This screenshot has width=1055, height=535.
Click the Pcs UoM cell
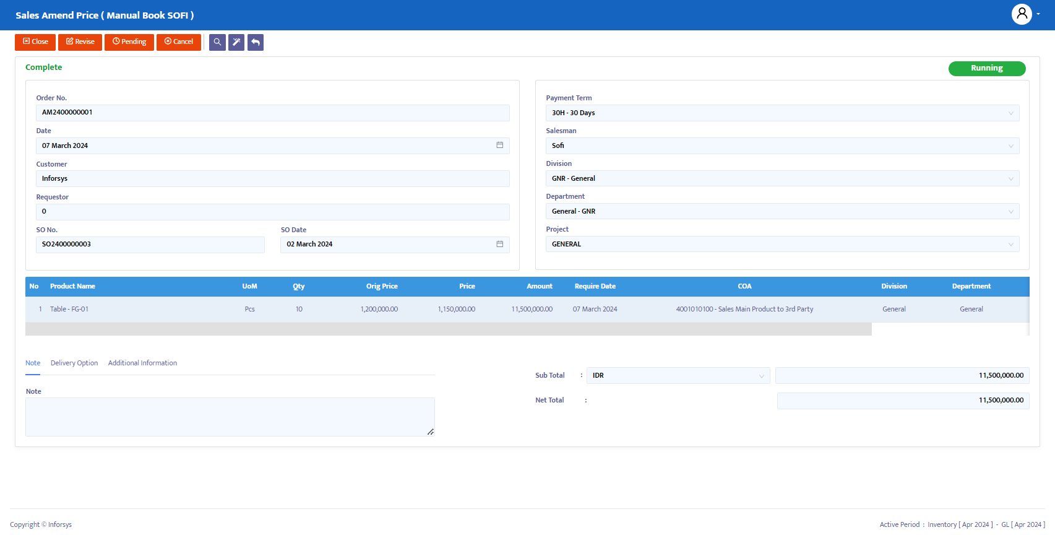pos(249,309)
